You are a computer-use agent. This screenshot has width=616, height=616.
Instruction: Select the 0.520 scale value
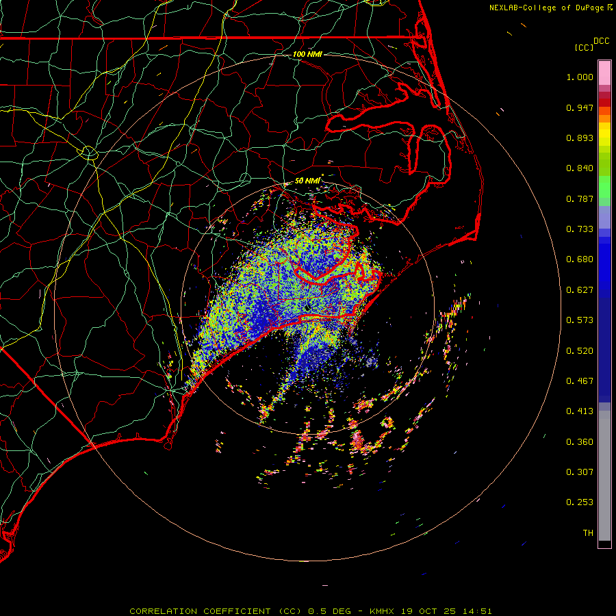(x=580, y=351)
